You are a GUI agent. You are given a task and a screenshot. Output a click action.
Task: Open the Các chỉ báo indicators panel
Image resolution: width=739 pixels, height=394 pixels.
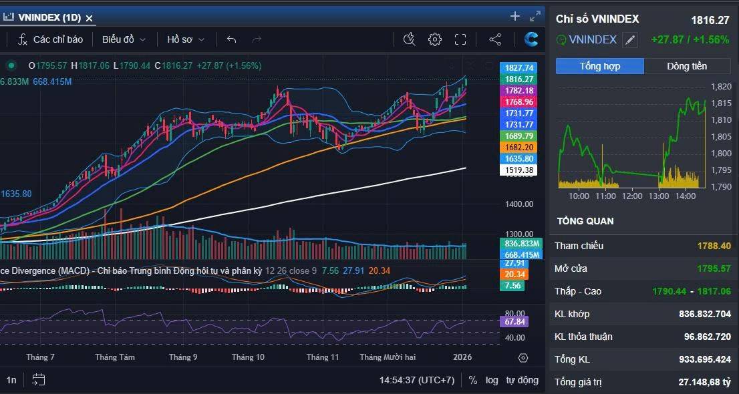[x=51, y=39]
